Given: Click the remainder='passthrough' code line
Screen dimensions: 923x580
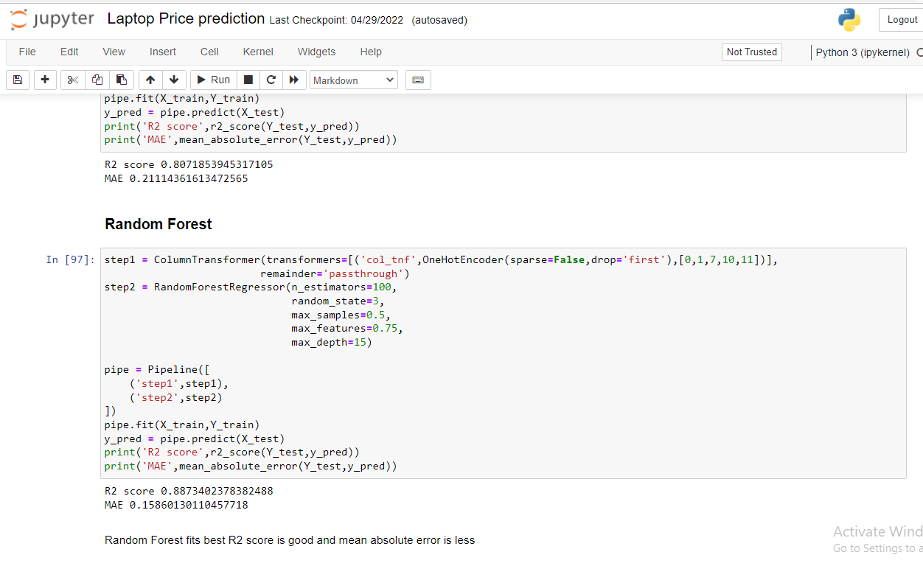Looking at the screenshot, I should [x=335, y=273].
